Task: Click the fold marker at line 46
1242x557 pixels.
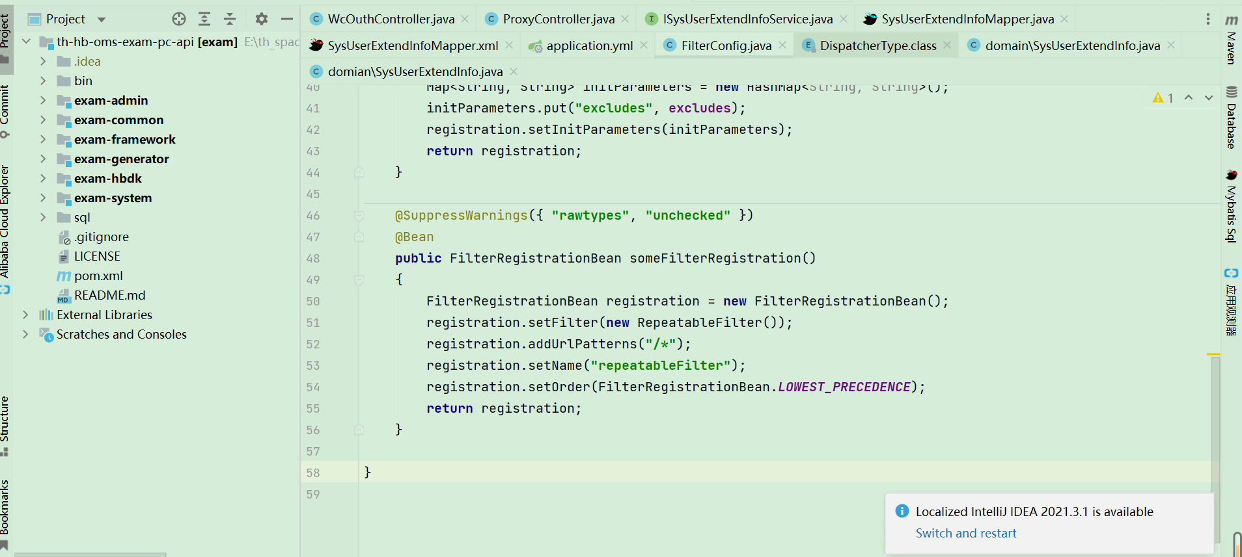Action: coord(359,215)
